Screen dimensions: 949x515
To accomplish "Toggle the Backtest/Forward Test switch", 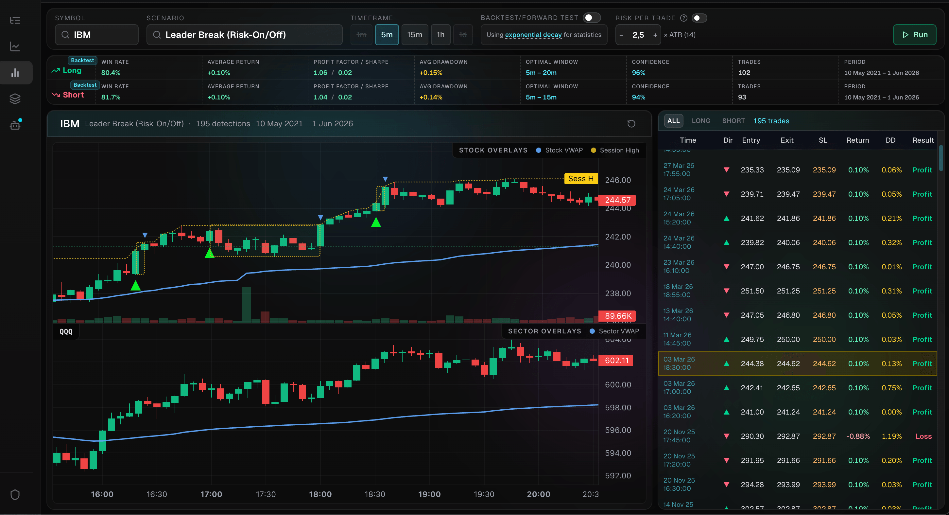I will pyautogui.click(x=591, y=18).
